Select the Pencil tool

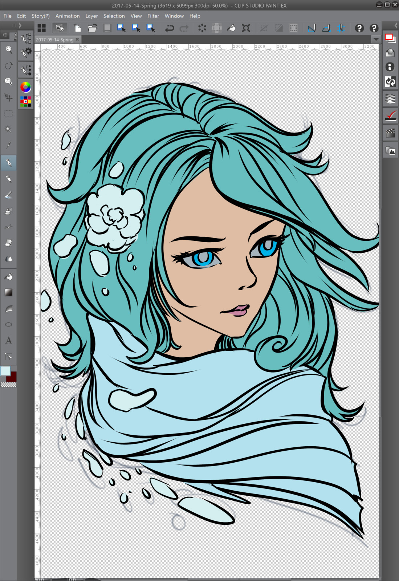click(x=8, y=179)
